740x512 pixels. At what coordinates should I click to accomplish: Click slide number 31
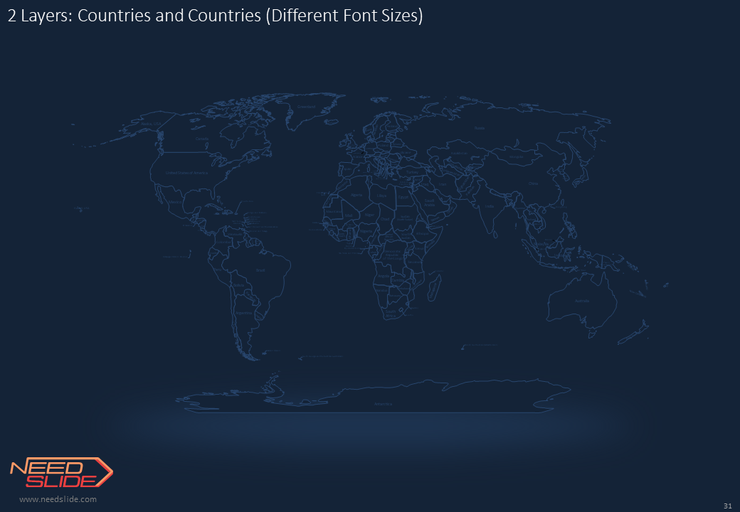pyautogui.click(x=727, y=506)
